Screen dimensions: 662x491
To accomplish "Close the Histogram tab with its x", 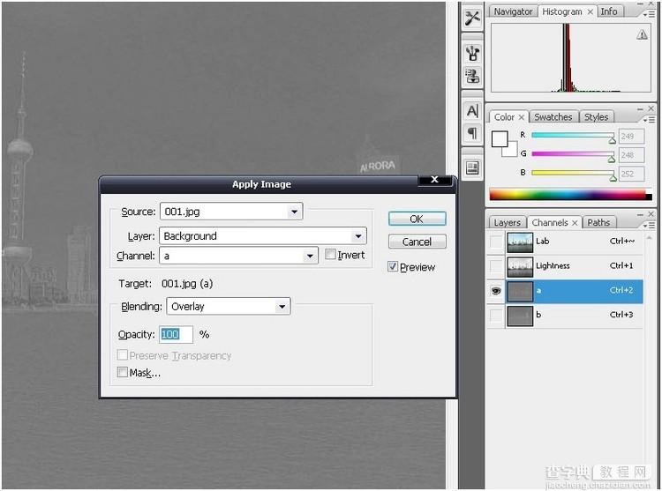I will (591, 11).
